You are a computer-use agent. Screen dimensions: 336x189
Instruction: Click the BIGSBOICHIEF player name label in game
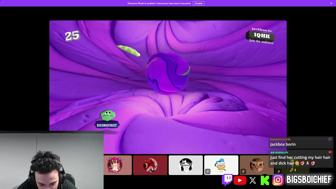pyautogui.click(x=107, y=125)
